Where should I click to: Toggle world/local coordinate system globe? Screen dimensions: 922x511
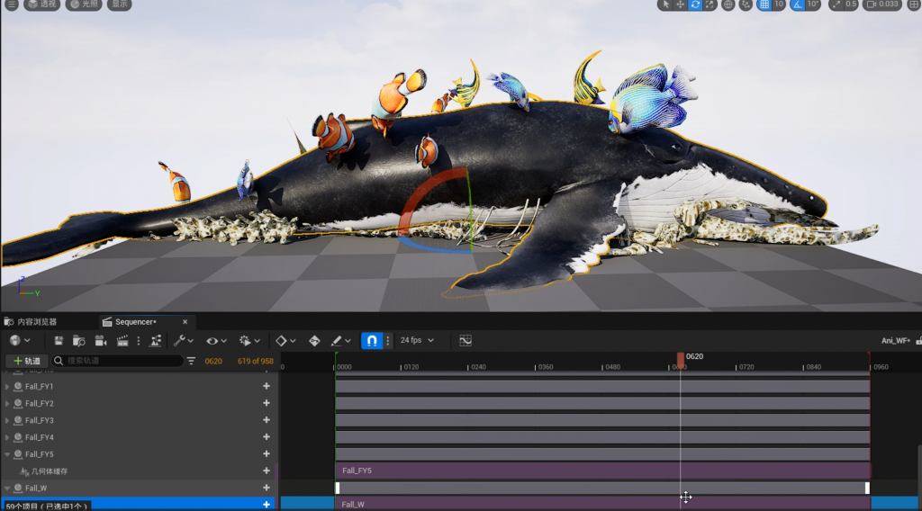[x=728, y=4]
